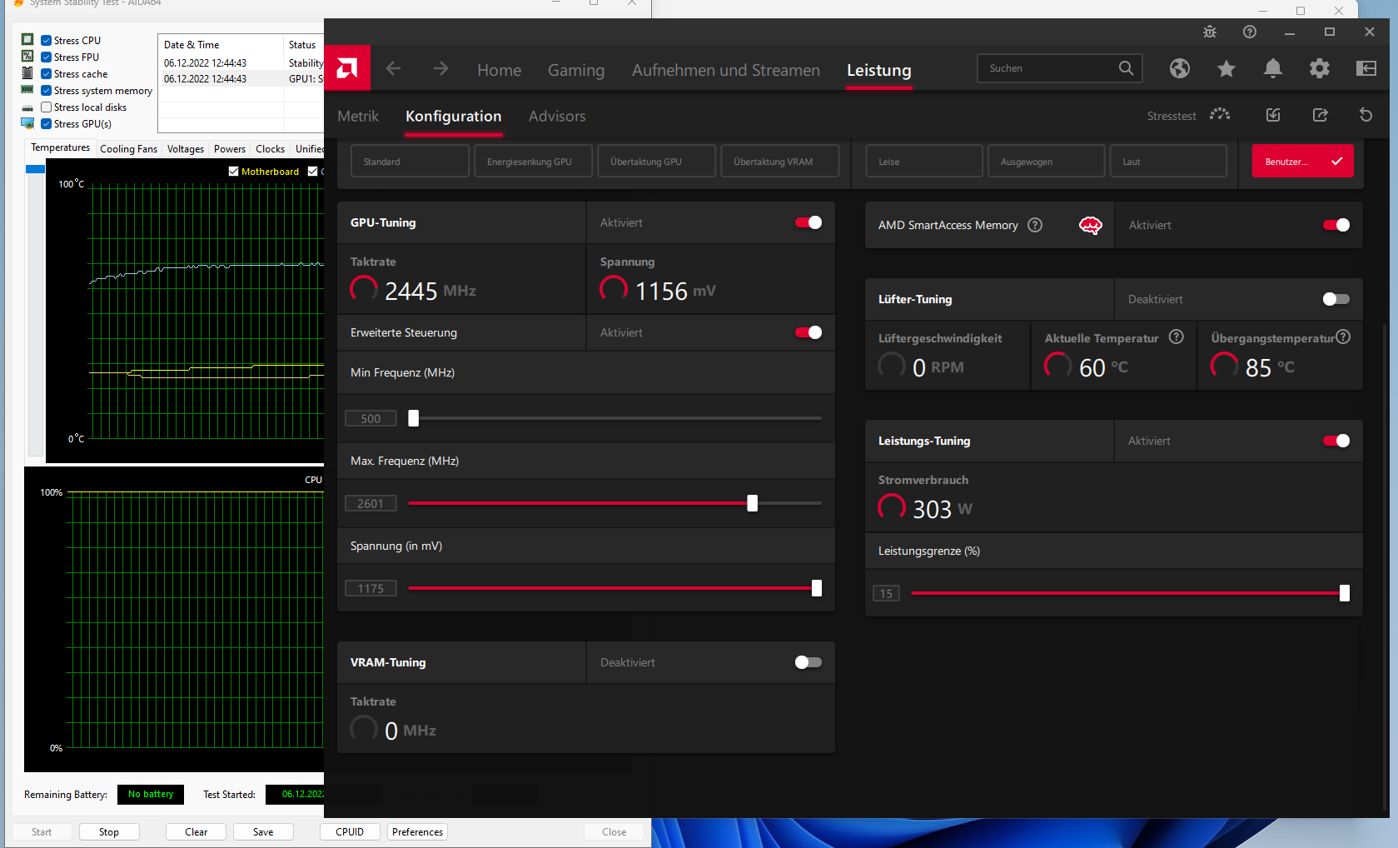This screenshot has width=1398, height=848.
Task: Open the help question mark icon
Action: coord(1250,32)
